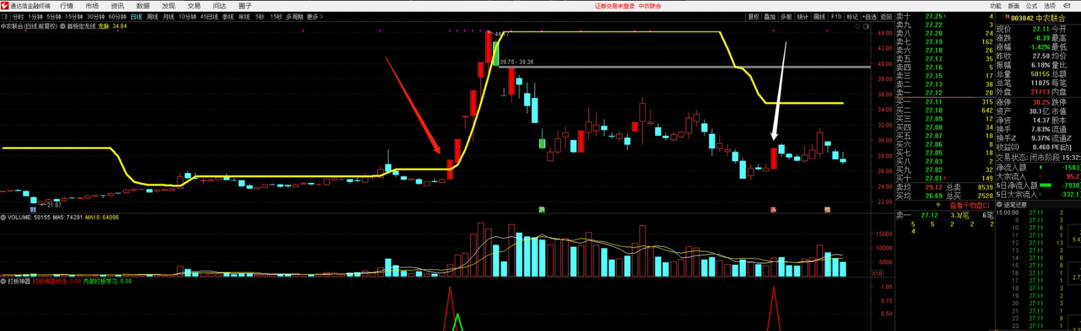Click the +自选 button
The image size is (1081, 331).
pyautogui.click(x=869, y=17)
